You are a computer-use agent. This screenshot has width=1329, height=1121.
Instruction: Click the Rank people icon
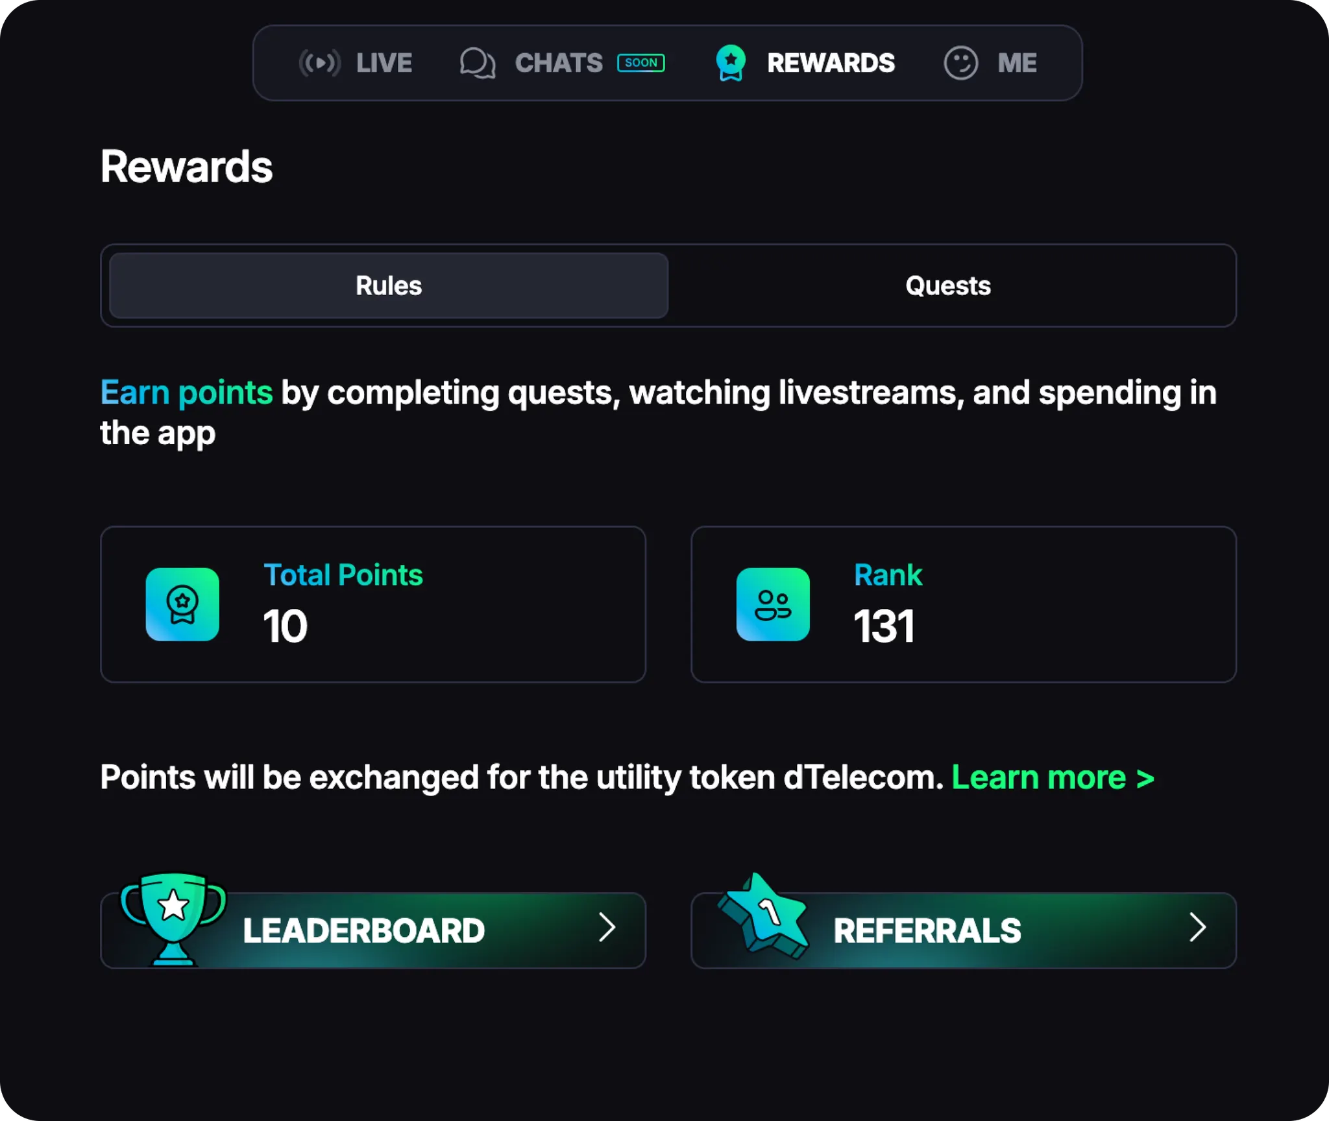pos(773,604)
